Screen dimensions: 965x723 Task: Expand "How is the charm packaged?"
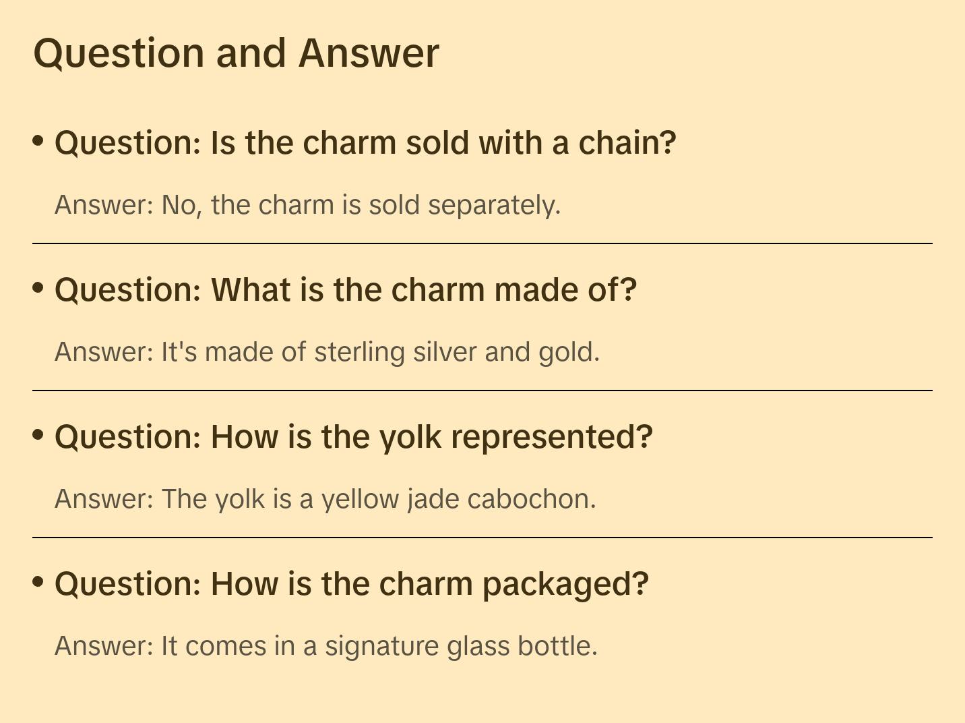351,584
